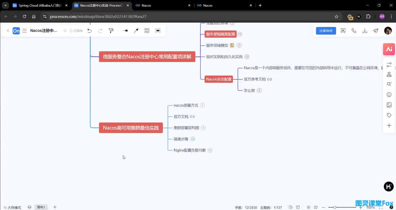Open the browser three-dot menu
Screen dimensions: 396x210
point(391,17)
